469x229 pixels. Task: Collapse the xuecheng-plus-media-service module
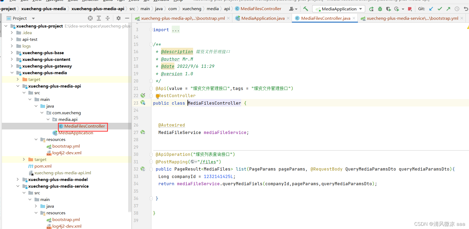click(x=18, y=186)
